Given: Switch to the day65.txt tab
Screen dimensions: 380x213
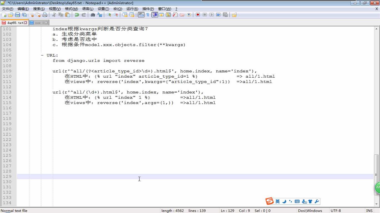Looking at the screenshot, I should click(x=14, y=23).
